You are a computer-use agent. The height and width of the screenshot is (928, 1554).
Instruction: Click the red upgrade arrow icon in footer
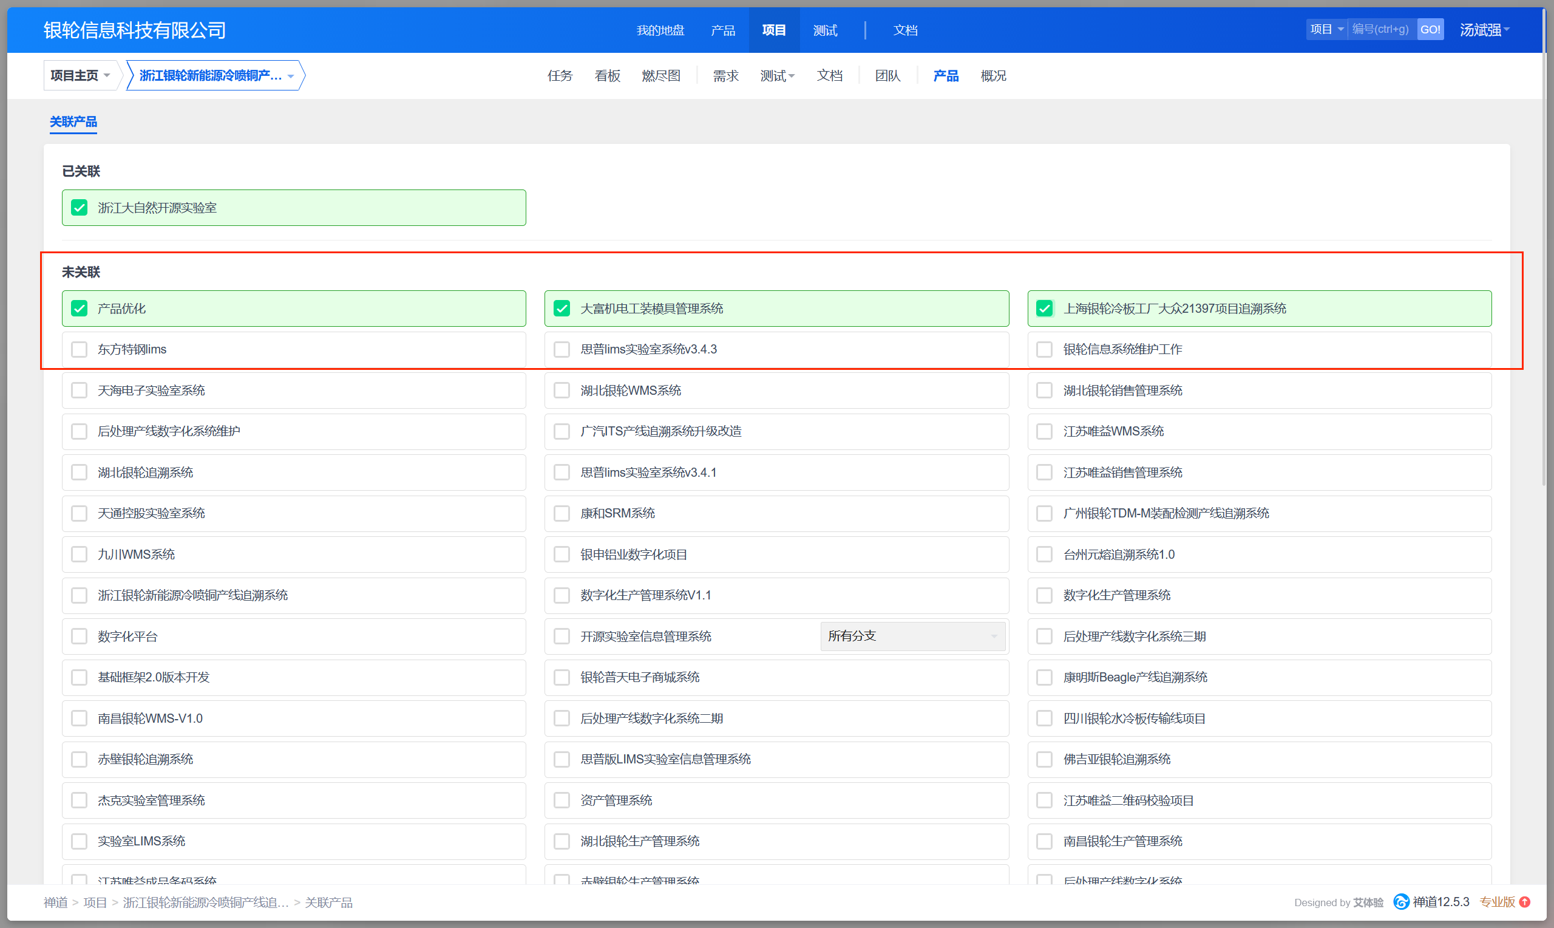[1525, 902]
